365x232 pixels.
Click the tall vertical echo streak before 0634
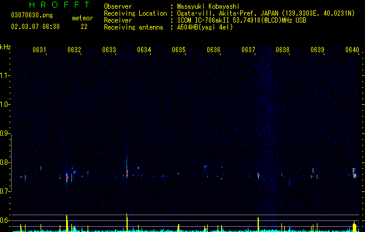tap(127, 166)
